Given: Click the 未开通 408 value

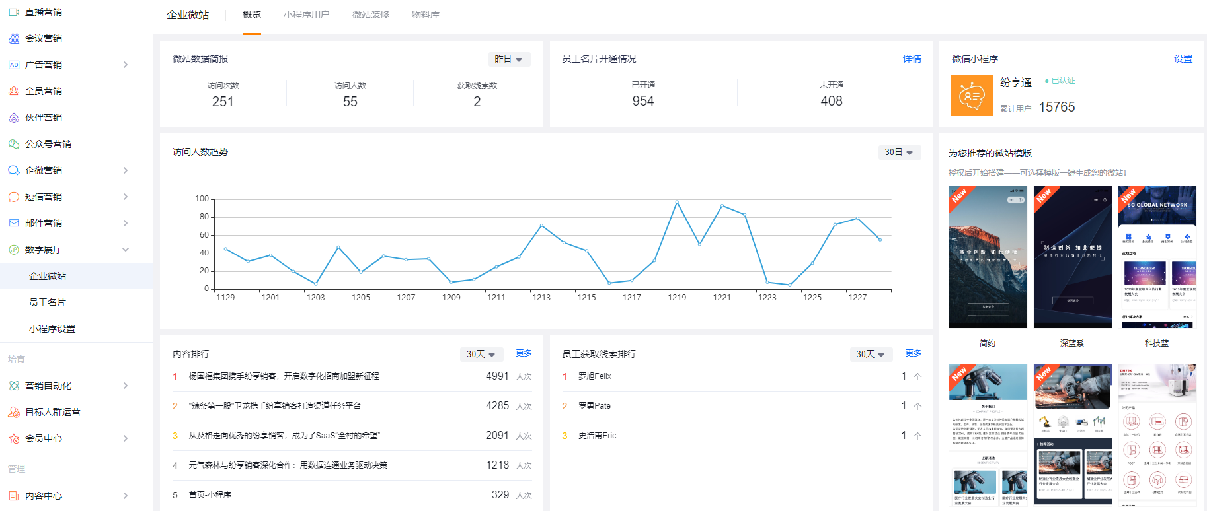Looking at the screenshot, I should 832,101.
